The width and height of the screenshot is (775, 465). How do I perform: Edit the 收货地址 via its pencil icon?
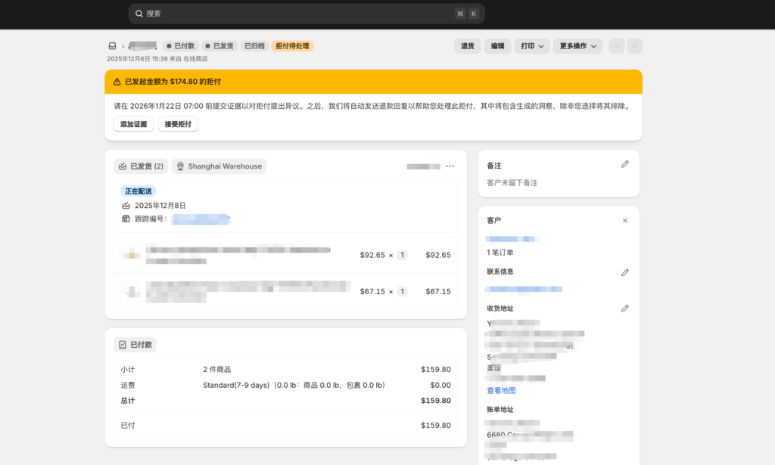click(625, 308)
